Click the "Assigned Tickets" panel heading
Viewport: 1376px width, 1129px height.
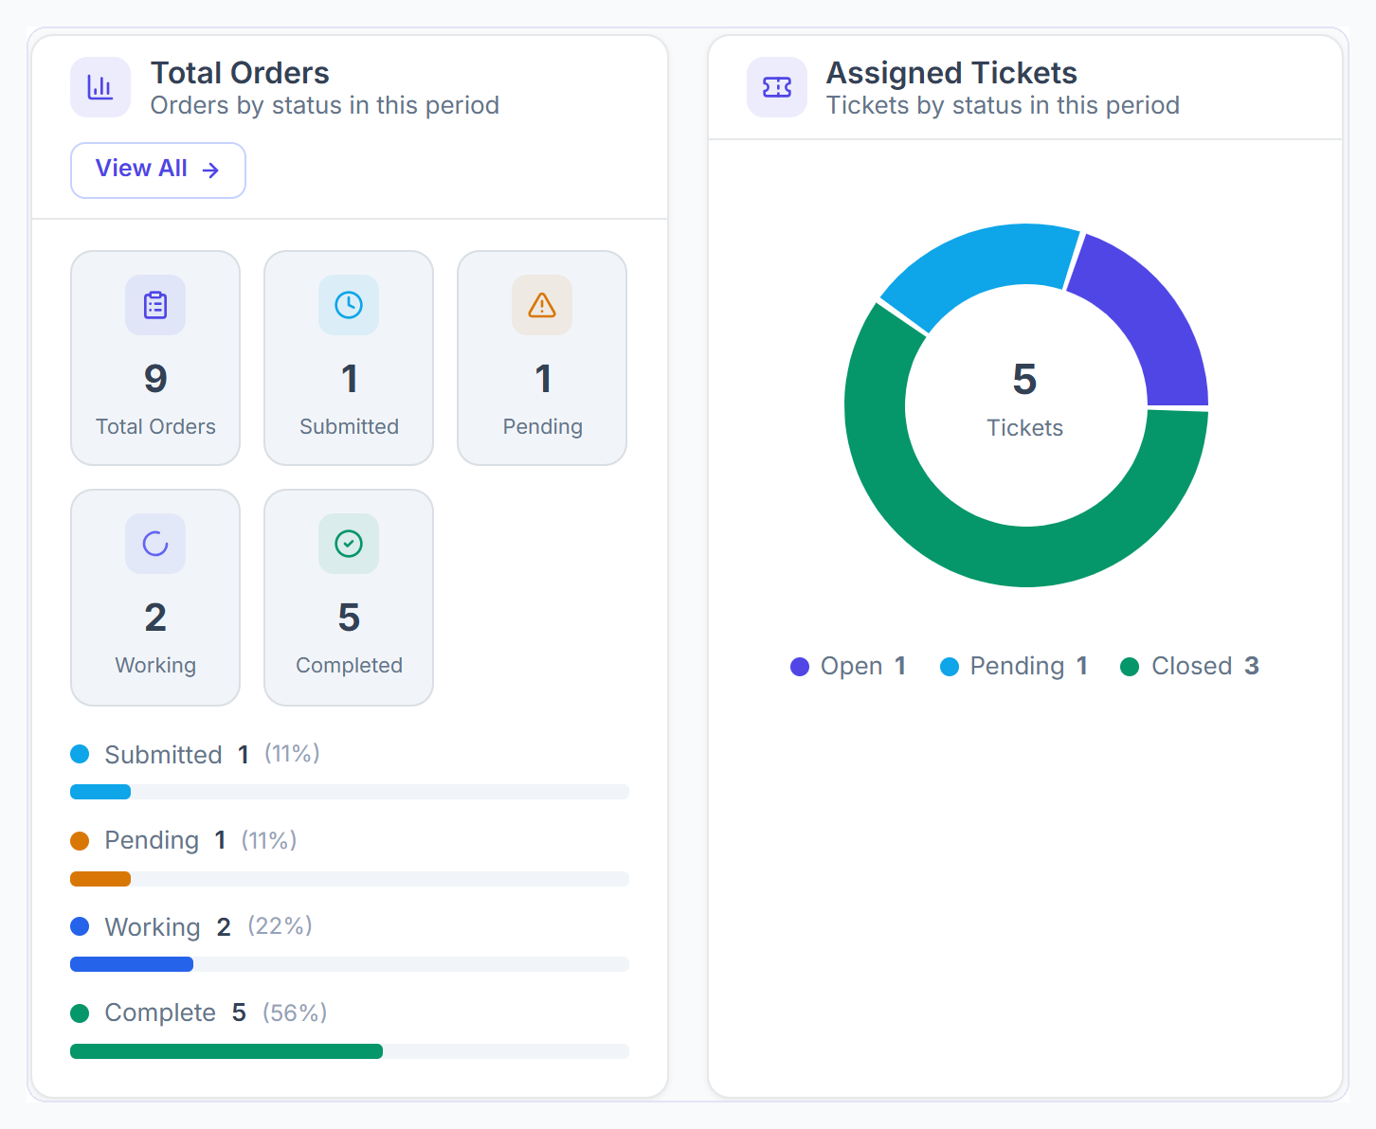click(951, 73)
